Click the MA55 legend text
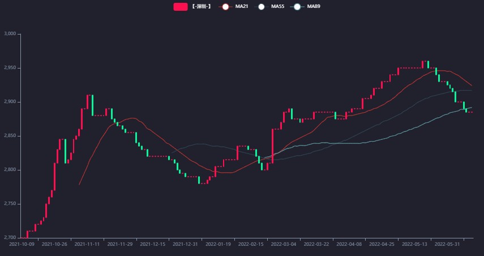This screenshot has width=484, height=256. 277,7
